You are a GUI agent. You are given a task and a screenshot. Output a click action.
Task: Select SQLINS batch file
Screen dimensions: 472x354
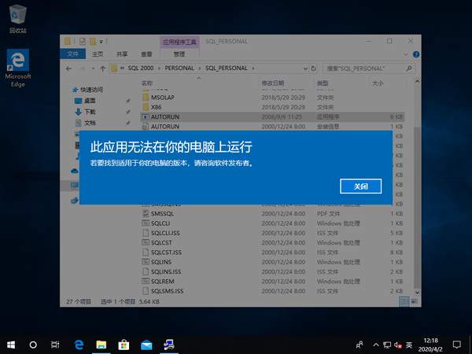[x=272, y=262]
